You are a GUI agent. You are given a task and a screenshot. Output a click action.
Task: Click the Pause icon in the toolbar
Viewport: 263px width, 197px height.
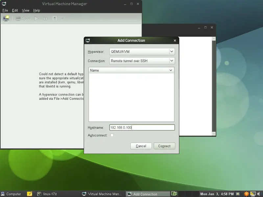[x=45, y=18]
